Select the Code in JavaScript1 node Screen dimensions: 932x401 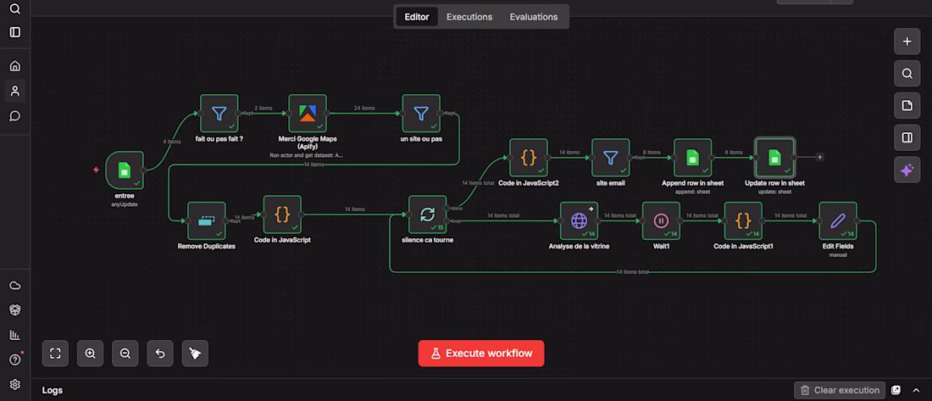pos(743,220)
